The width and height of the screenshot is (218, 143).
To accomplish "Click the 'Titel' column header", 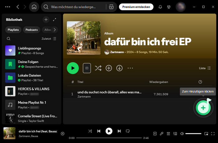I will (80, 82).
